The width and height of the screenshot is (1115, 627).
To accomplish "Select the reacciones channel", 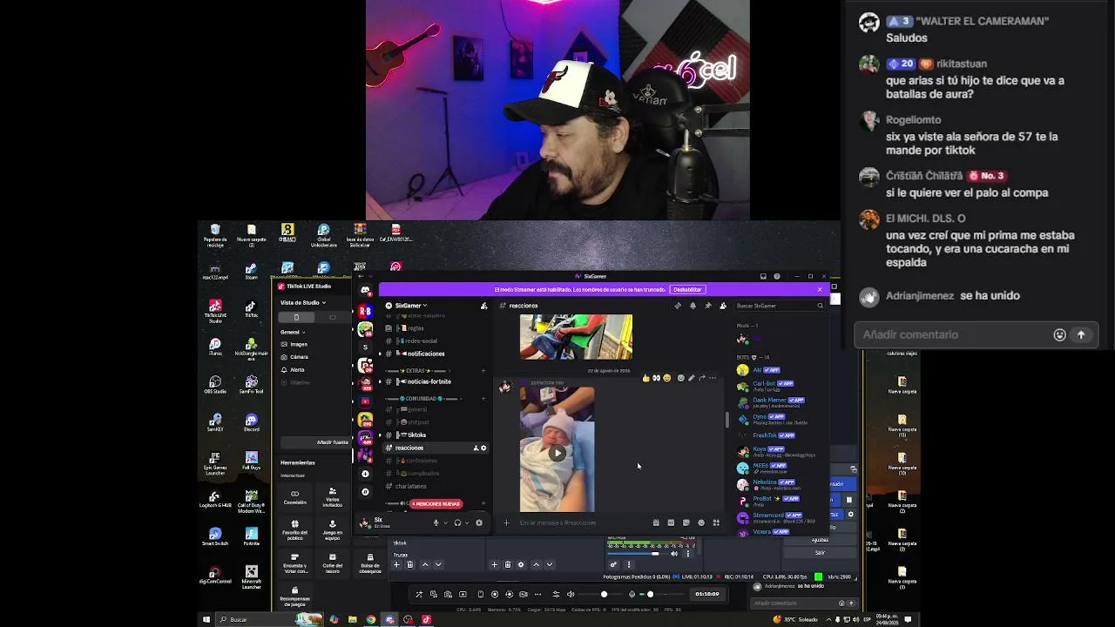I will pyautogui.click(x=436, y=448).
